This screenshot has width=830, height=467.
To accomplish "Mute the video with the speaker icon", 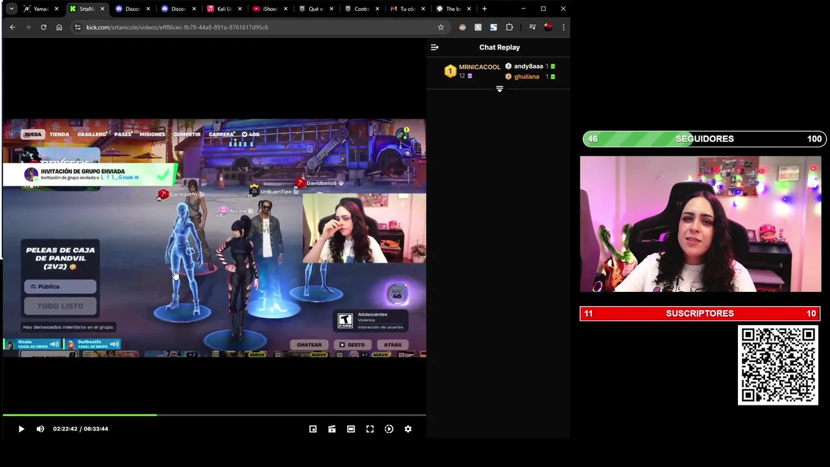I will click(40, 429).
